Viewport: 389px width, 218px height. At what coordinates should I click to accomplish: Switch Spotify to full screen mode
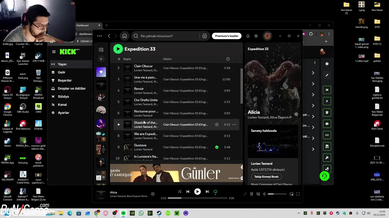point(298,194)
